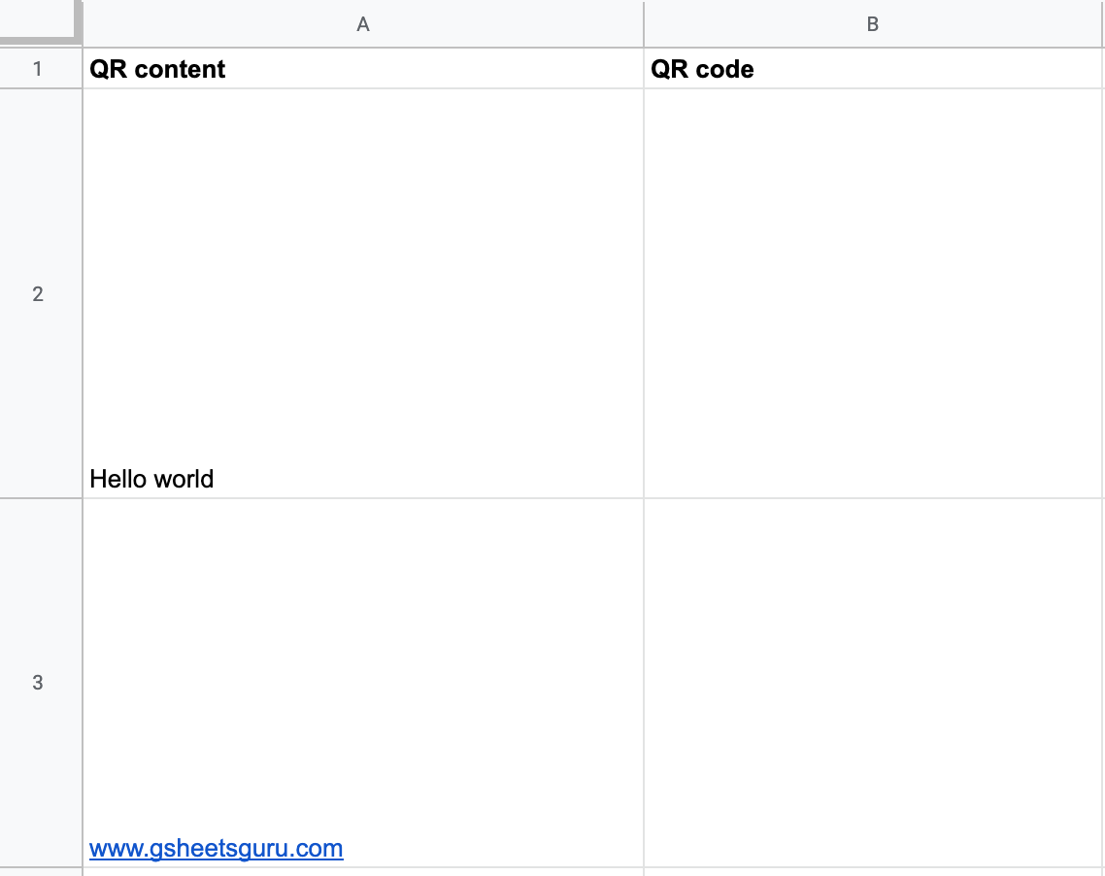
Task: Select the 'QR content' header cell
Action: [363, 68]
